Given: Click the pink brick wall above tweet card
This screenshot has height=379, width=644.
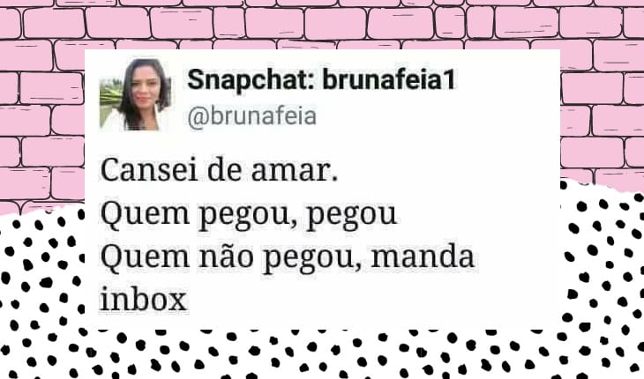Looking at the screenshot, I should pos(322,25).
